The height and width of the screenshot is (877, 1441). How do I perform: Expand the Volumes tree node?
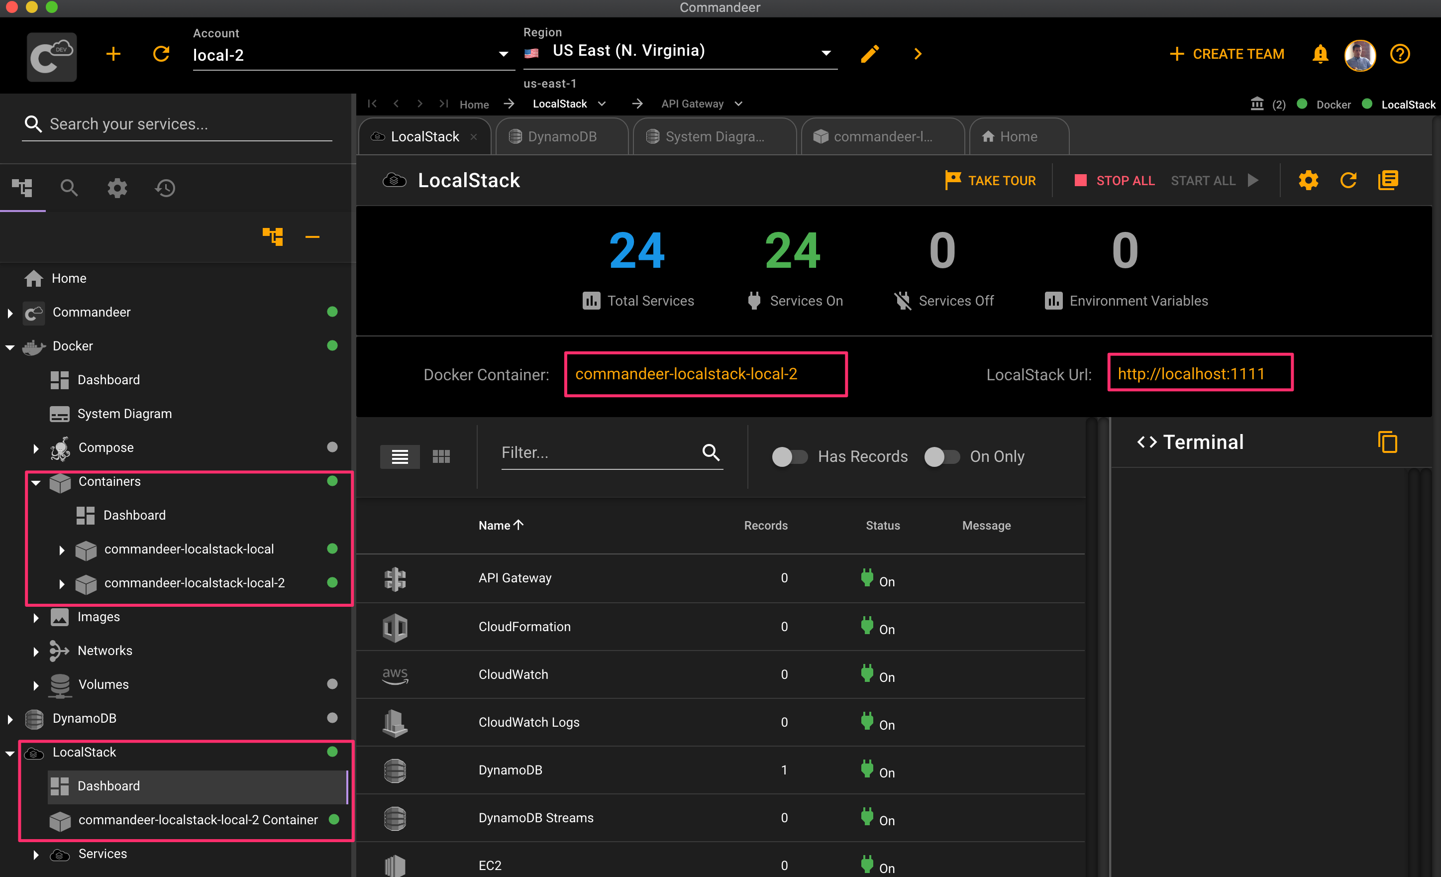tap(36, 685)
